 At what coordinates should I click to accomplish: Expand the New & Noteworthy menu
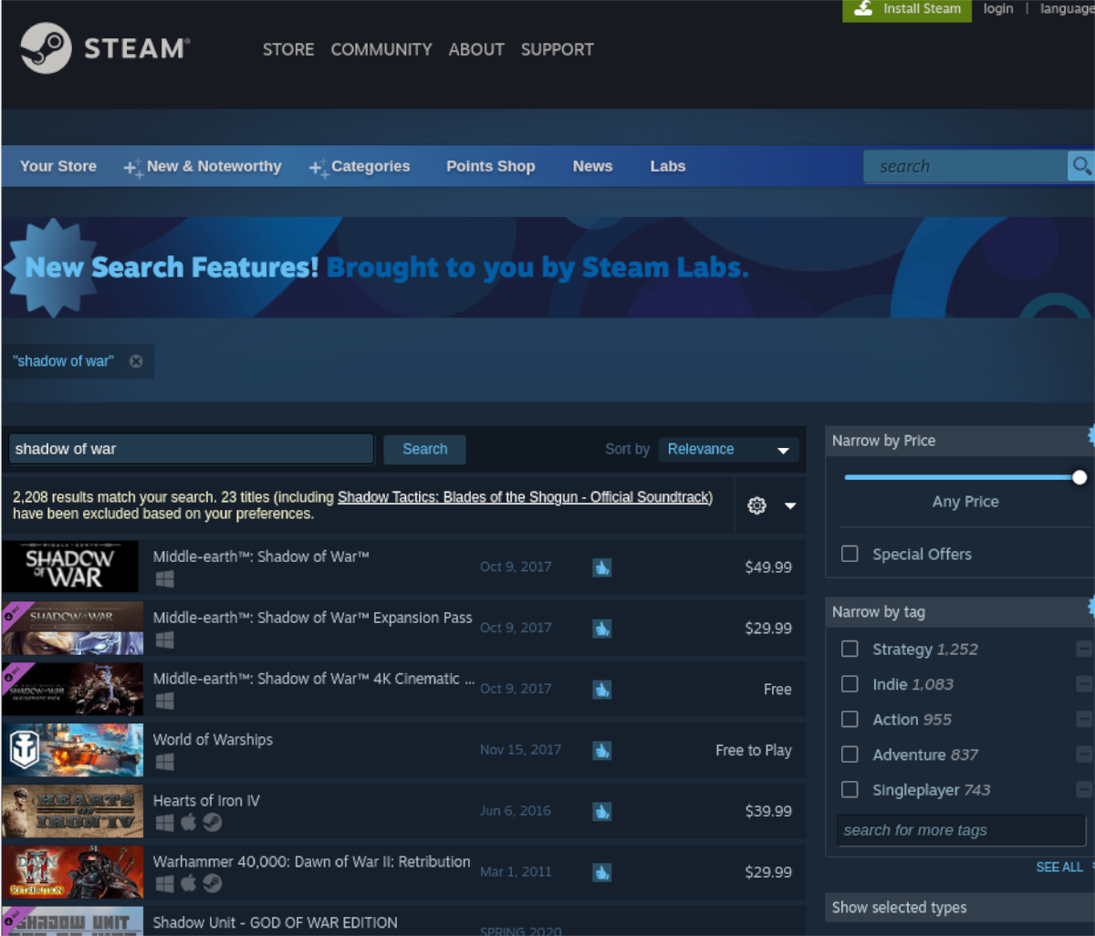(203, 166)
